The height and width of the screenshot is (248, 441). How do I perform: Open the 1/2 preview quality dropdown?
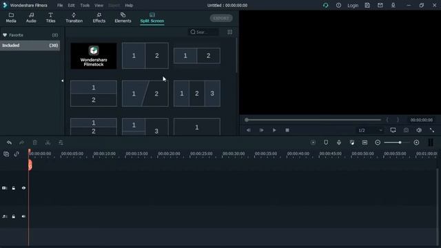click(370, 130)
